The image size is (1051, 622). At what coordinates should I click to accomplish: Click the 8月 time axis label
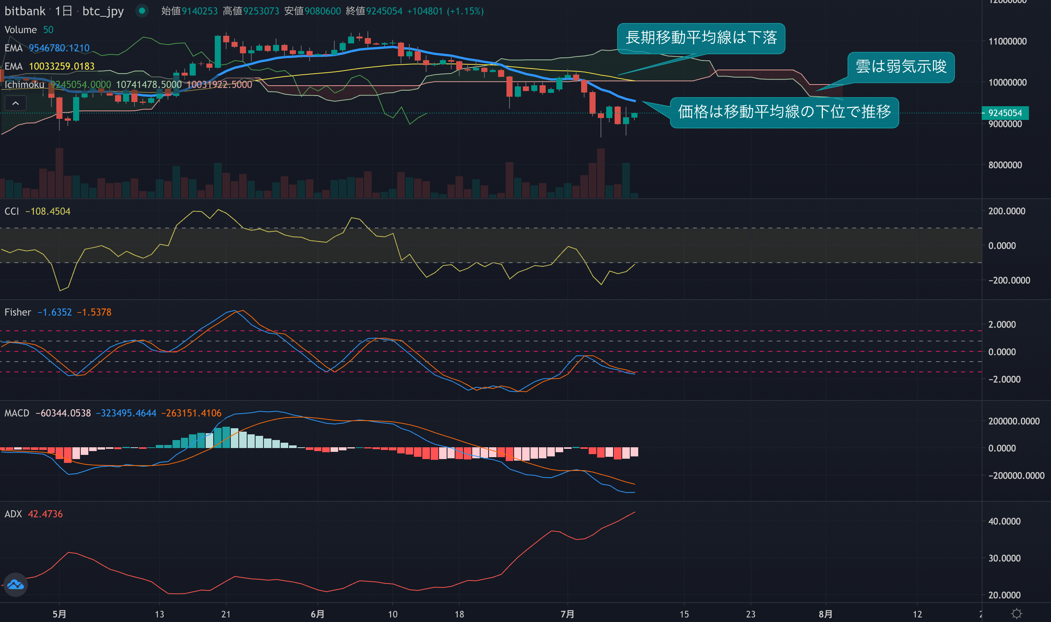pyautogui.click(x=825, y=614)
